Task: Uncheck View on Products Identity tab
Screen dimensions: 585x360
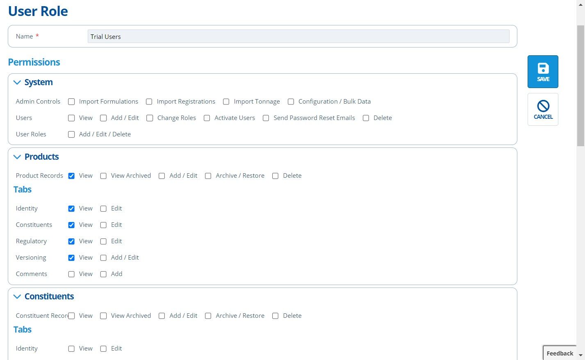Action: (71, 208)
